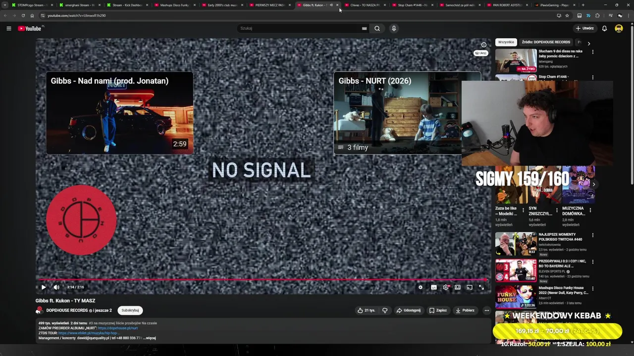Reload the page in the browser

[x=23, y=15]
